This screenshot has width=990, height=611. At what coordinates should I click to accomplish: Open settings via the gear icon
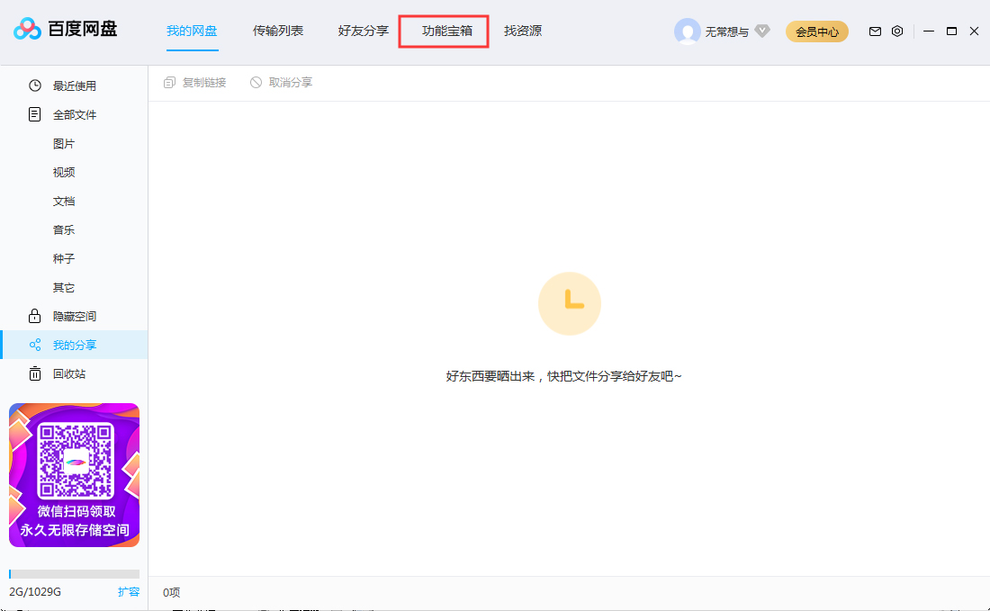896,31
